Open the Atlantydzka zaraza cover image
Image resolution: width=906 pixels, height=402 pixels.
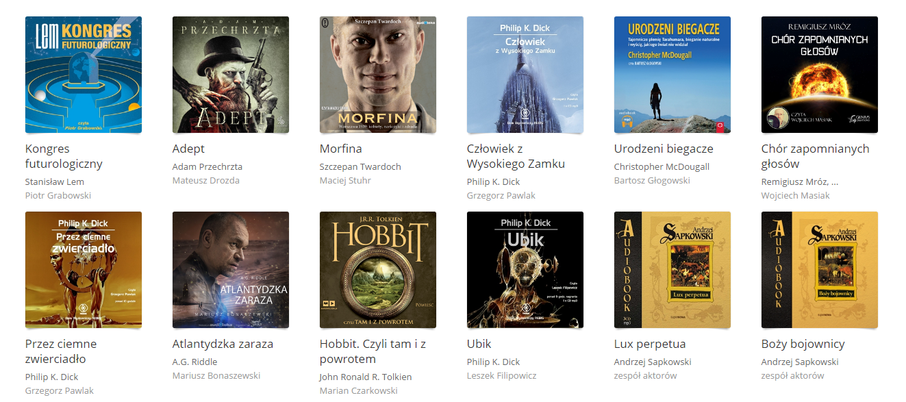point(231,270)
